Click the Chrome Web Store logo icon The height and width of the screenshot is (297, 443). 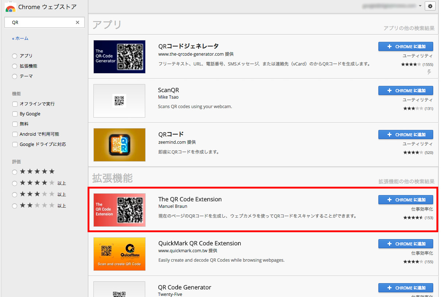[x=11, y=7]
